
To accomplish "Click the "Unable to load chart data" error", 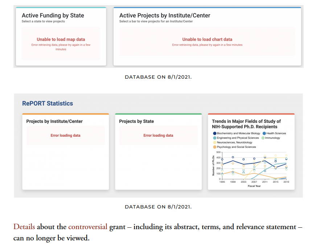I will pyautogui.click(x=207, y=40).
